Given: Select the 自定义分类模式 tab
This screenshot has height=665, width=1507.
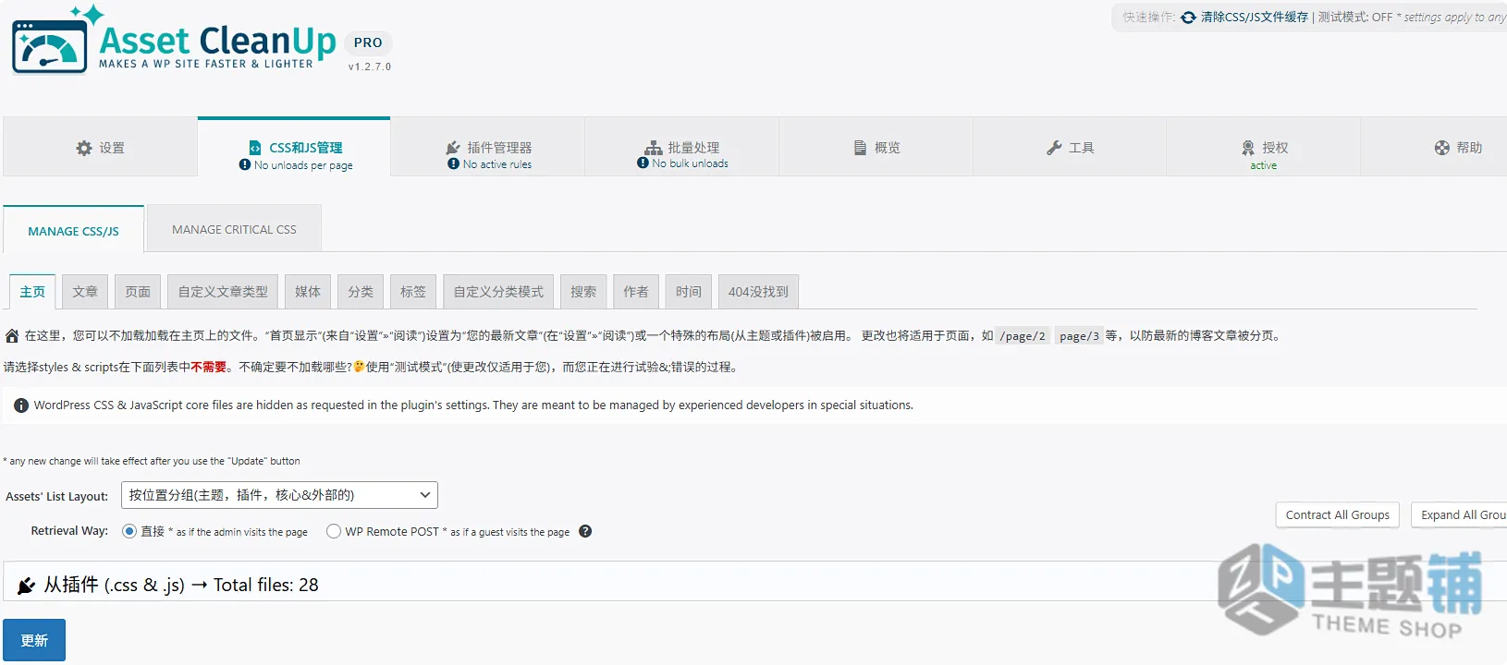Looking at the screenshot, I should coord(498,291).
